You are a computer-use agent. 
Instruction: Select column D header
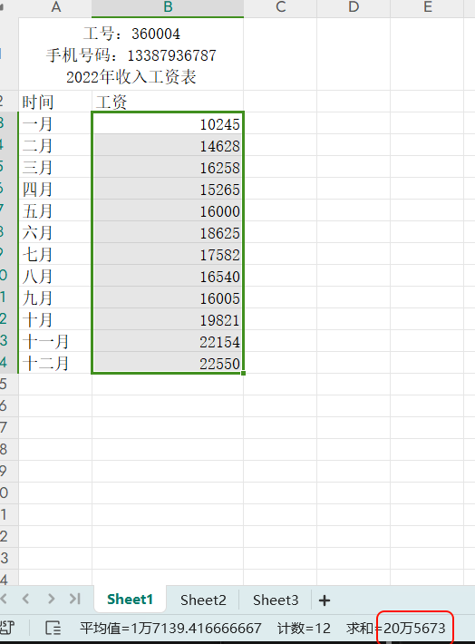354,7
